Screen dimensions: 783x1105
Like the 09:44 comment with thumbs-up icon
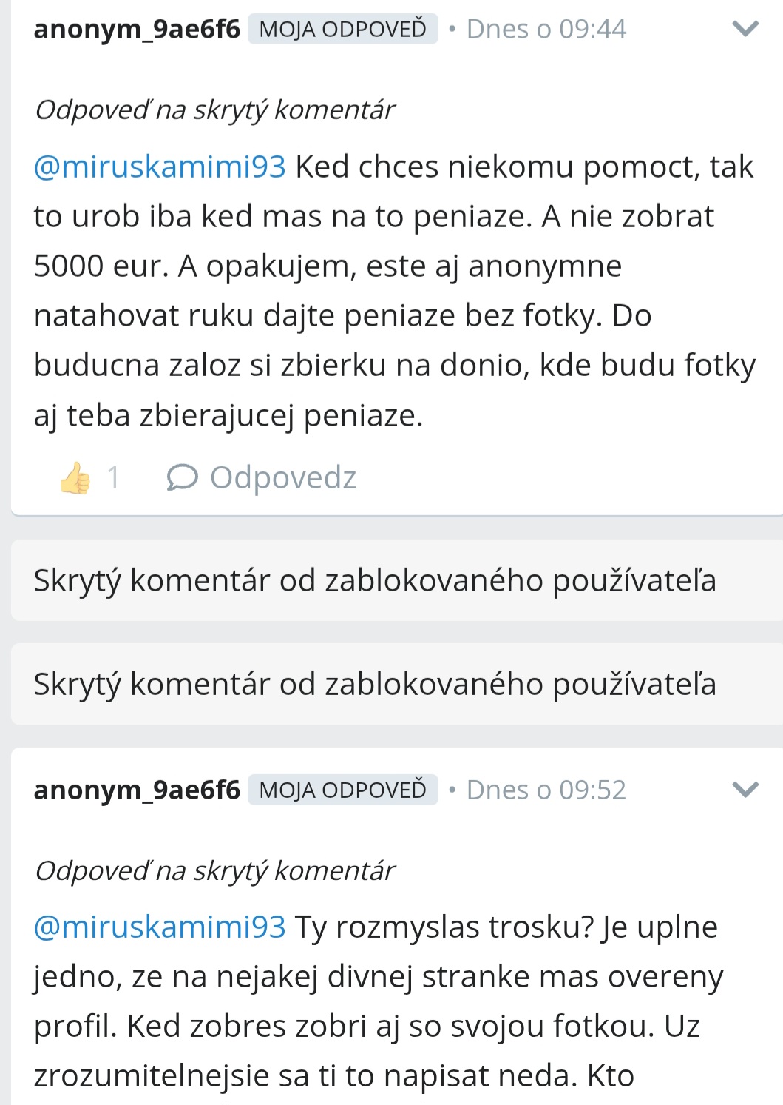75,478
